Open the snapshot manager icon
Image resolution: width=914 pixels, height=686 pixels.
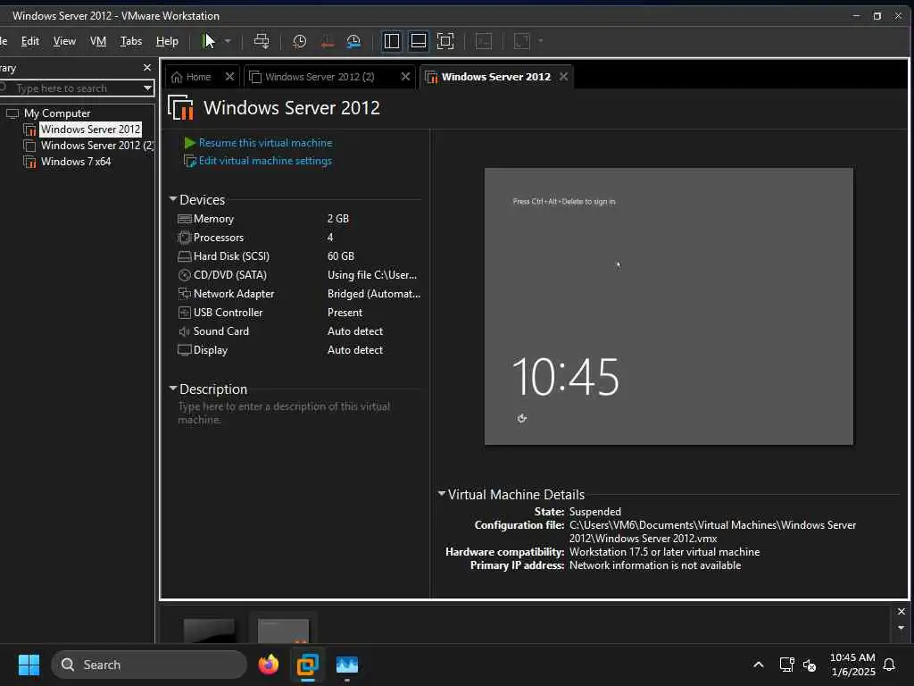pos(353,41)
